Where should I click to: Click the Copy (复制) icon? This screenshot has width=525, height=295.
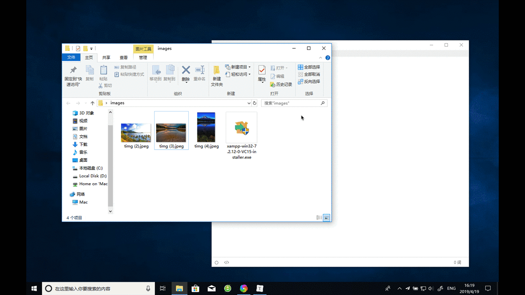pos(90,72)
